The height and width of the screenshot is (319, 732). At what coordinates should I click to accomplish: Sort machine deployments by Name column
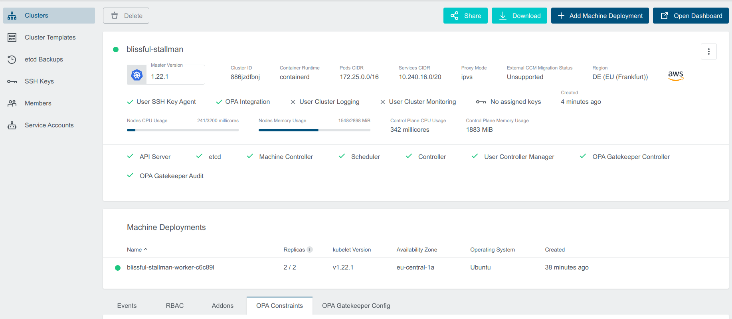tap(137, 250)
